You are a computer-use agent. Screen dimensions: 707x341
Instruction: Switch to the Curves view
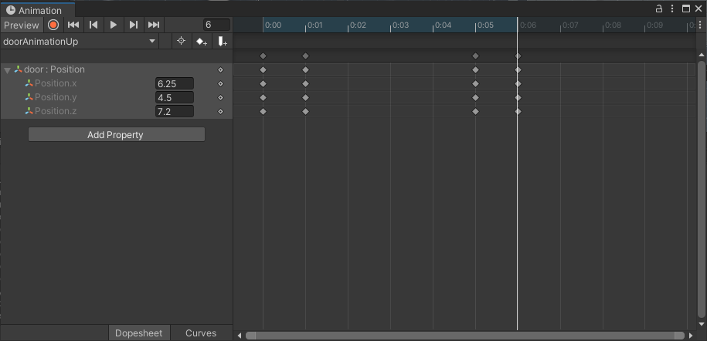point(201,333)
